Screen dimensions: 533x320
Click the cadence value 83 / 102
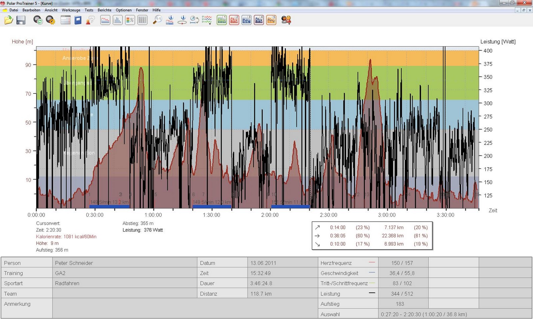tap(402, 283)
